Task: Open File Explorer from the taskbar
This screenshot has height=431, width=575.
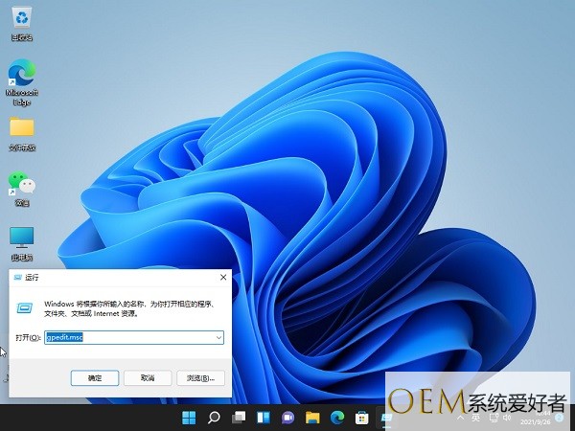Action: point(312,418)
